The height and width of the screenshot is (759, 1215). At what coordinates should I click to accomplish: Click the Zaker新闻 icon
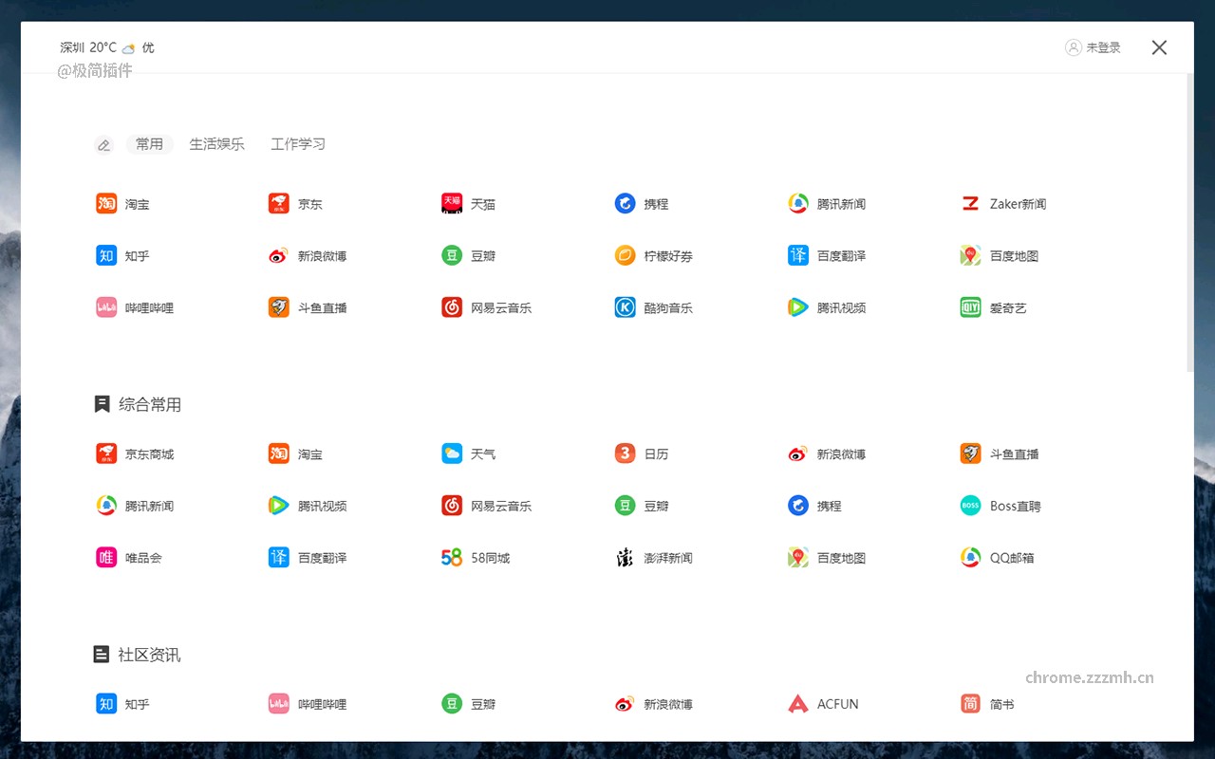click(970, 203)
